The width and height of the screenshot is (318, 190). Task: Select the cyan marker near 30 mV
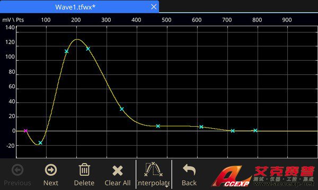coord(122,109)
